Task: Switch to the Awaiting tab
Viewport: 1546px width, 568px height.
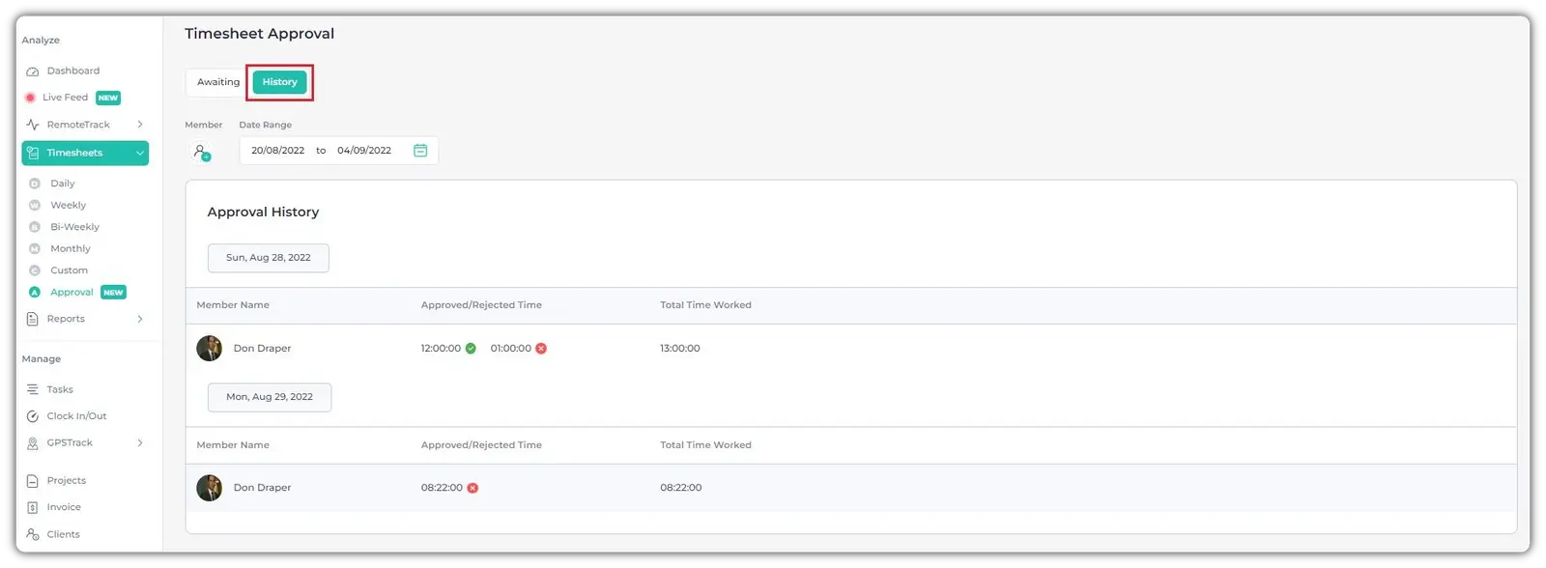Action: point(218,82)
